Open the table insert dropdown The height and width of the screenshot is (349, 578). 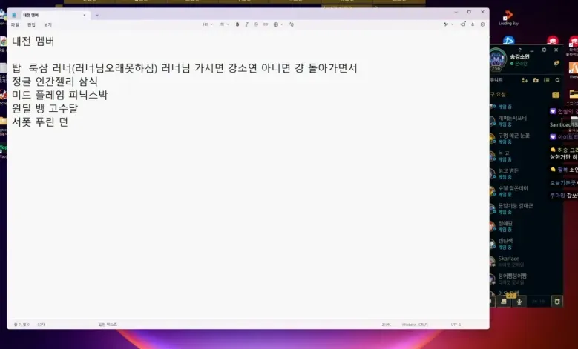coord(278,24)
